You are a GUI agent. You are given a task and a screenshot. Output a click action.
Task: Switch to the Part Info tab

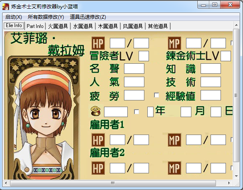[35, 26]
